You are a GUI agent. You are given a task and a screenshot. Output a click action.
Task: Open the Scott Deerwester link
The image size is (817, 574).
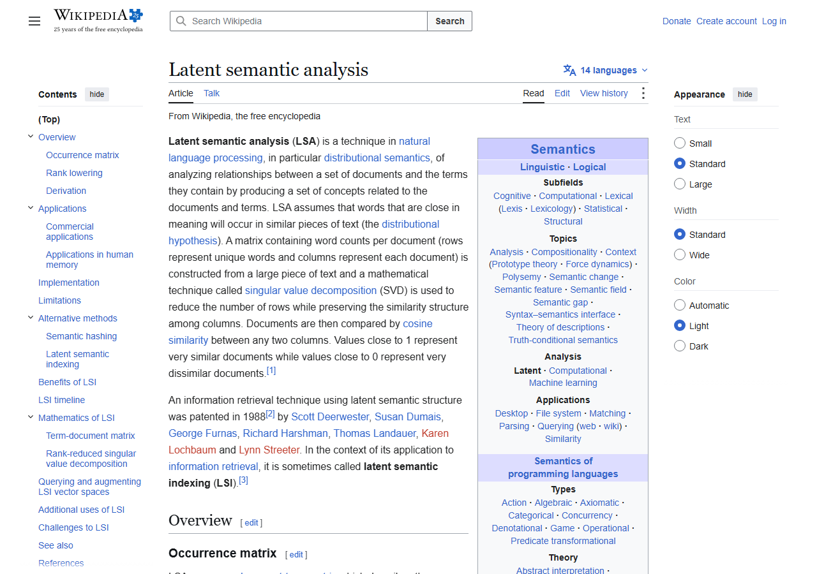(330, 416)
